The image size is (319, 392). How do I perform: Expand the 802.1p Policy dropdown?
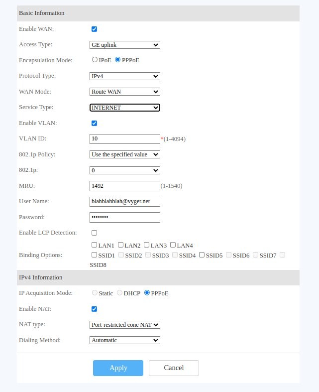tap(125, 154)
